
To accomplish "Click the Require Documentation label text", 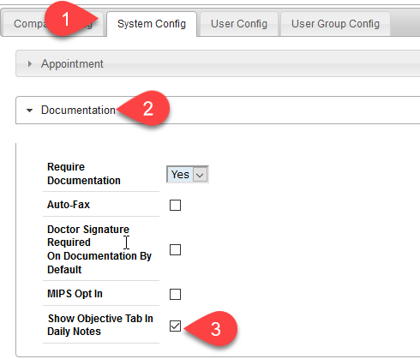I will [84, 174].
